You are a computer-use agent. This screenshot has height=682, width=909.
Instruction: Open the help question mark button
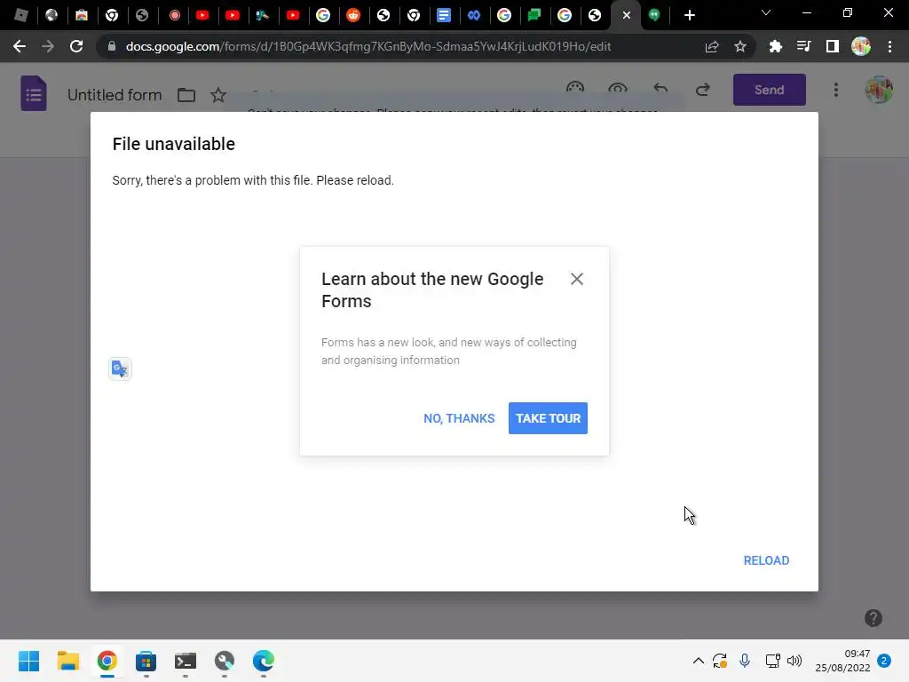[x=873, y=618]
